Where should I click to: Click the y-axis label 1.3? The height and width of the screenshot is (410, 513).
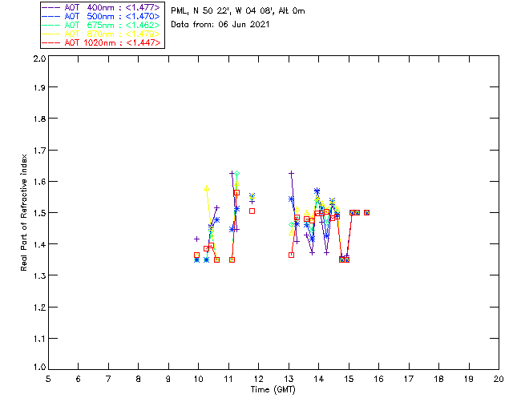39,276
